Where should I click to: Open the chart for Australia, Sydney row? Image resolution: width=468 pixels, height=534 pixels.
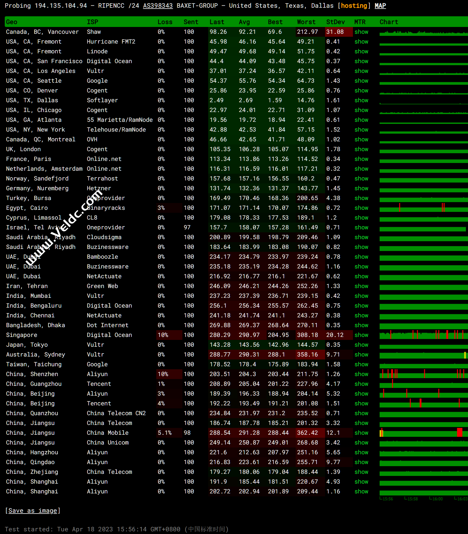tap(424, 354)
